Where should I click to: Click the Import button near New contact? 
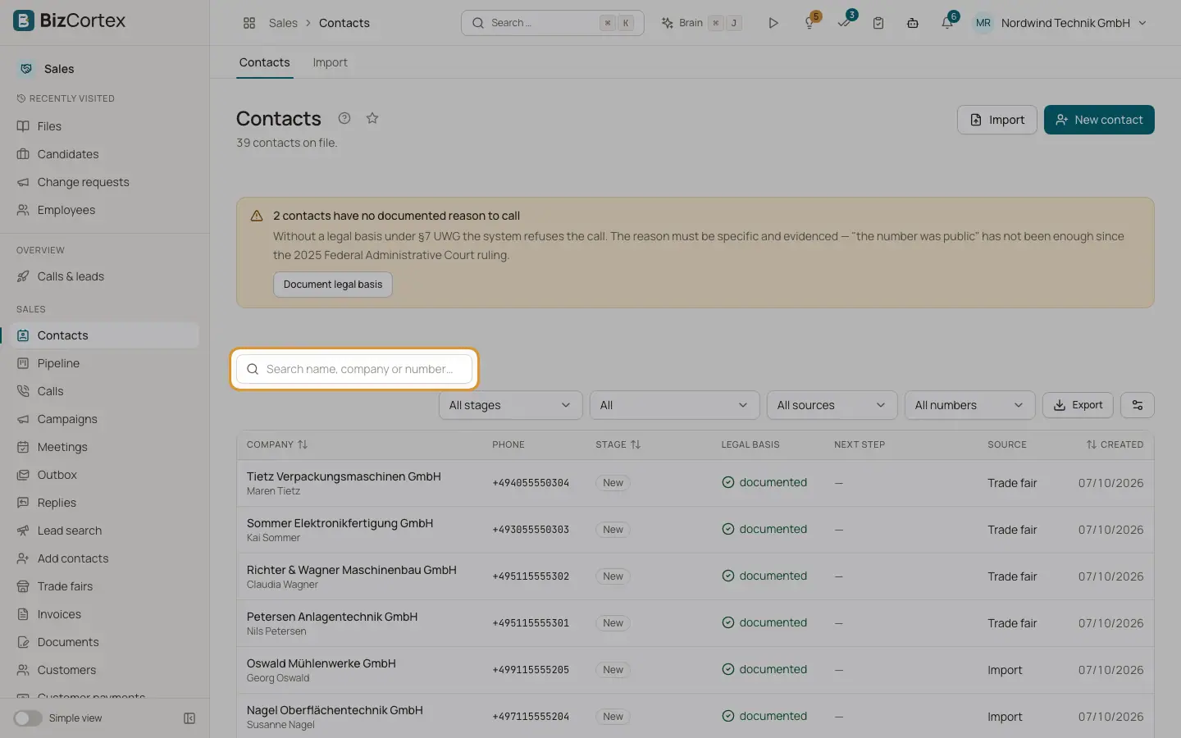997,120
